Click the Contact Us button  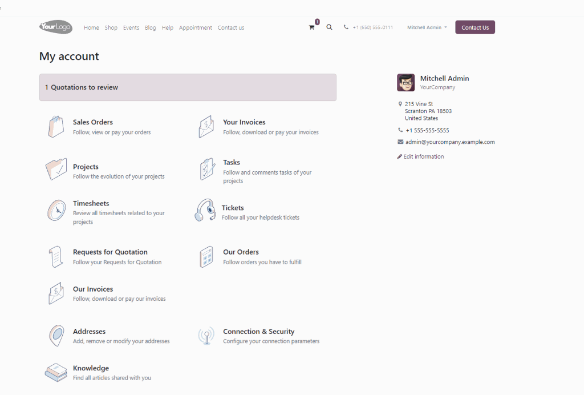(x=474, y=27)
